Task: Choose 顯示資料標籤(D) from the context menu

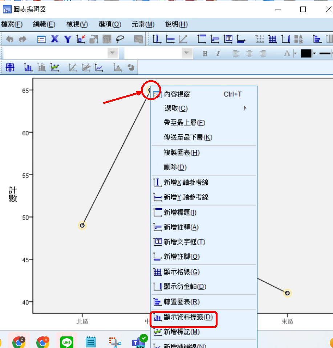Action: tap(188, 317)
